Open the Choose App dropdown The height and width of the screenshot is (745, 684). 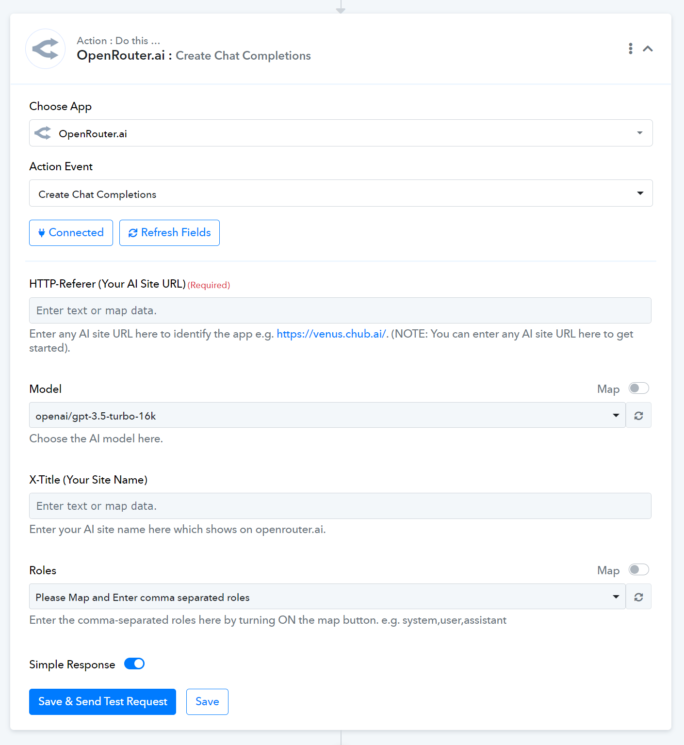[341, 133]
